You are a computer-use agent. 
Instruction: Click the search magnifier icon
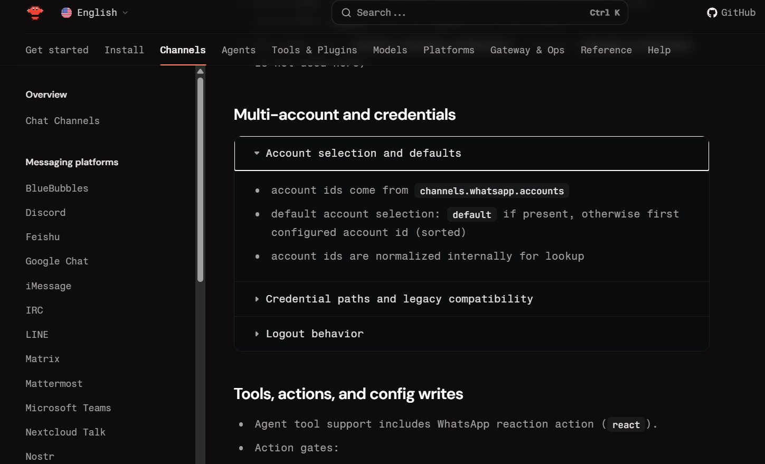(346, 13)
